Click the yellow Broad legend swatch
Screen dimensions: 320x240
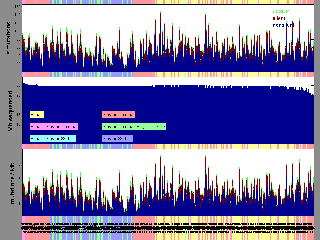[37, 115]
